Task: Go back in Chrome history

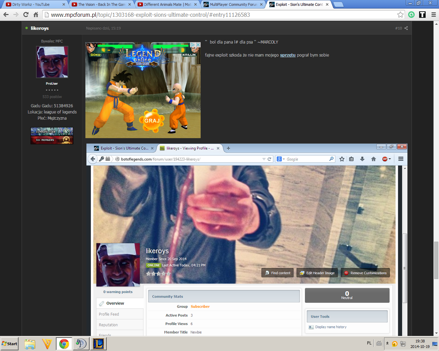Action: click(x=6, y=14)
